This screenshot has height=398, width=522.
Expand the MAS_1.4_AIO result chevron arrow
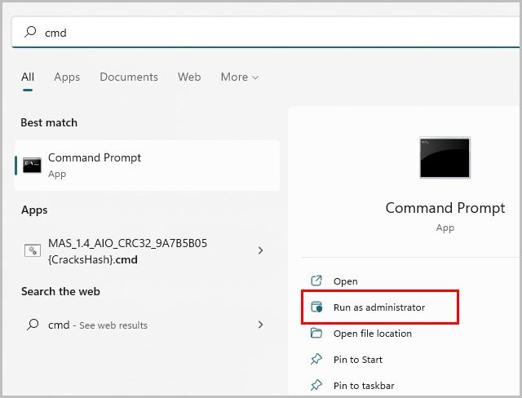[x=260, y=250]
